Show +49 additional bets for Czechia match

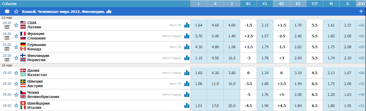[361, 95]
